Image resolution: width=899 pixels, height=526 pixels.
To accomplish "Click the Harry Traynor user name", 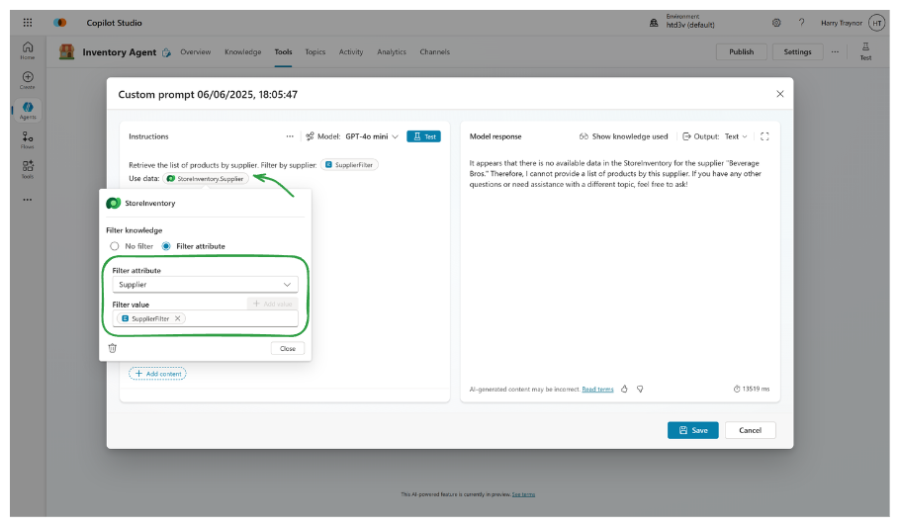I will pos(841,23).
